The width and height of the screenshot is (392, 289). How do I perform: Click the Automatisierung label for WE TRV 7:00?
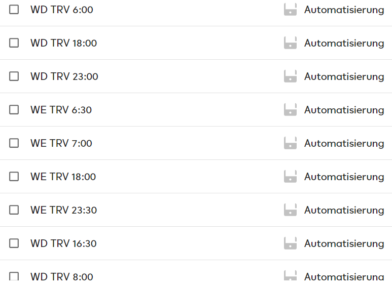[x=344, y=144]
